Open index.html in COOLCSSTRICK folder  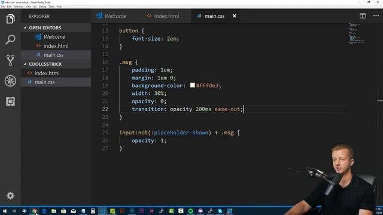point(56,73)
